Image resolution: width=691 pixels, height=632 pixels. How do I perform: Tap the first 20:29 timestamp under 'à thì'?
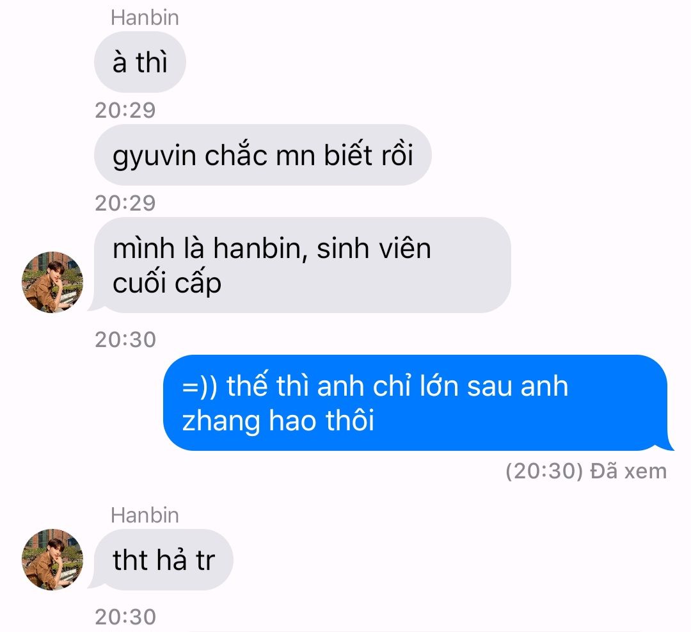pyautogui.click(x=125, y=110)
